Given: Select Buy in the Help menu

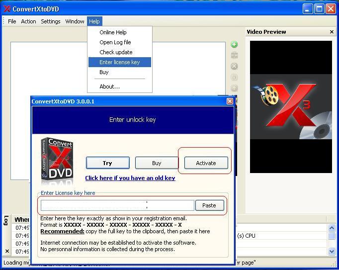Looking at the screenshot, I should (120, 72).
